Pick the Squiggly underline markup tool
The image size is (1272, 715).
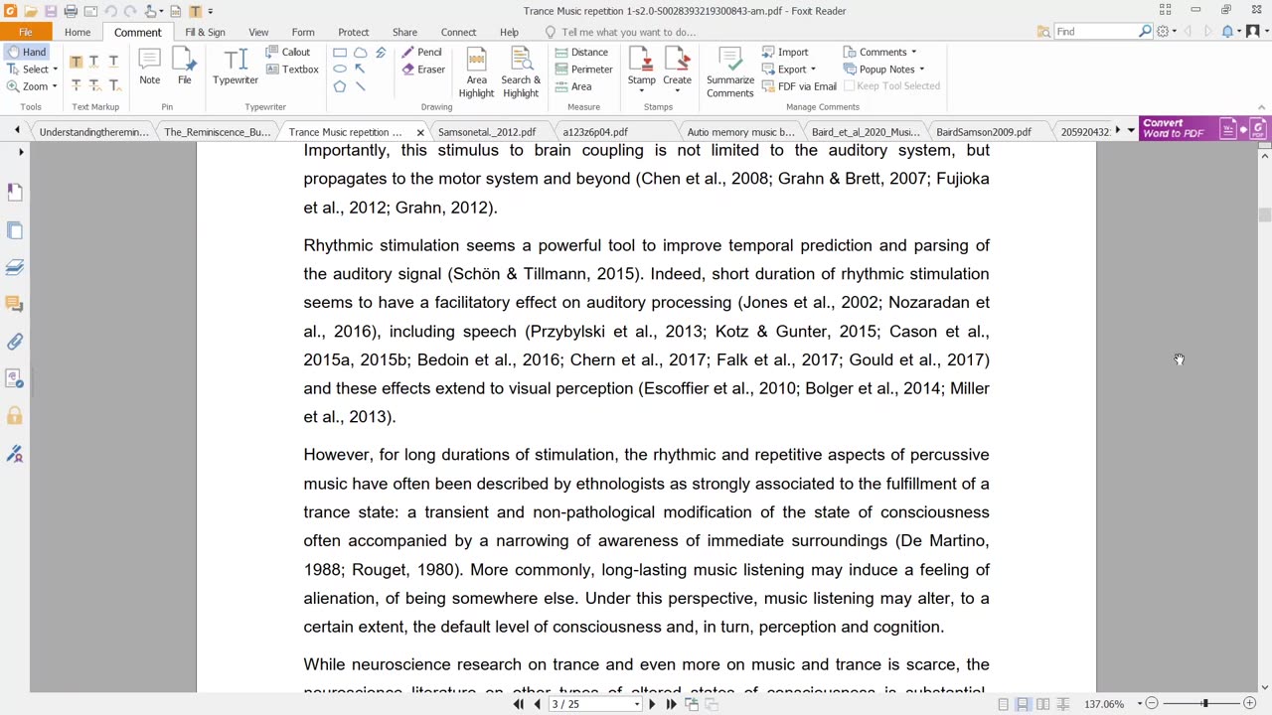tap(94, 62)
